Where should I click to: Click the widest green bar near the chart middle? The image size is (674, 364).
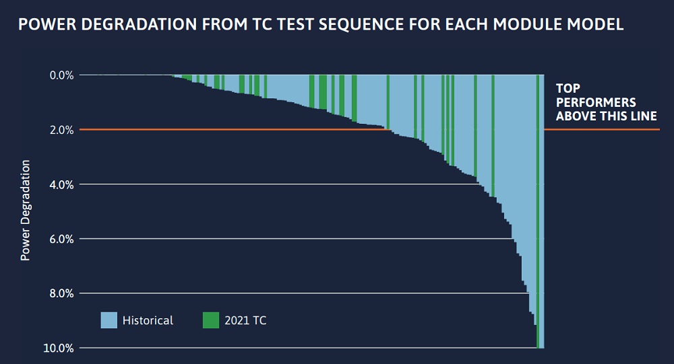pos(323,92)
